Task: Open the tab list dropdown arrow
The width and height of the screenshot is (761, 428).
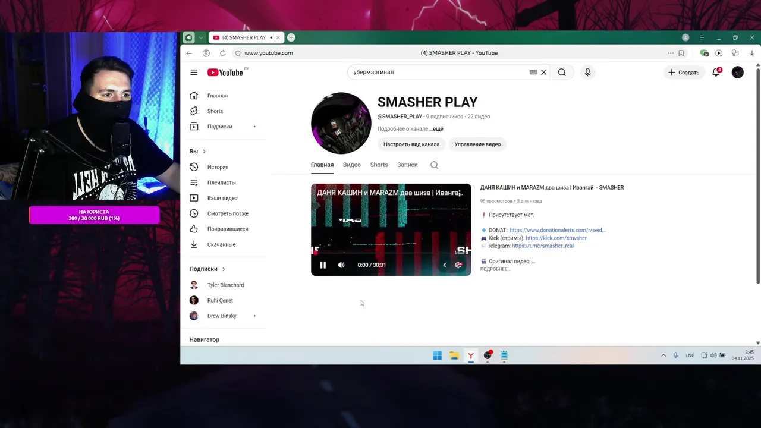Action: pos(200,37)
